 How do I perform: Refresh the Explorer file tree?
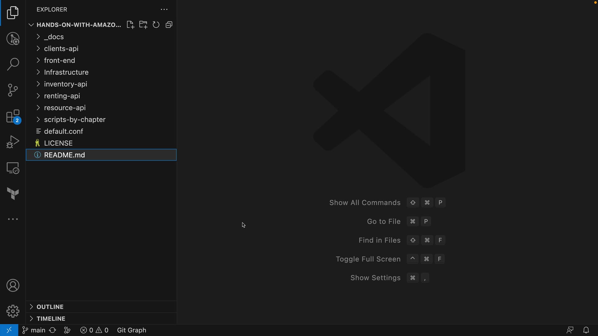[156, 25]
